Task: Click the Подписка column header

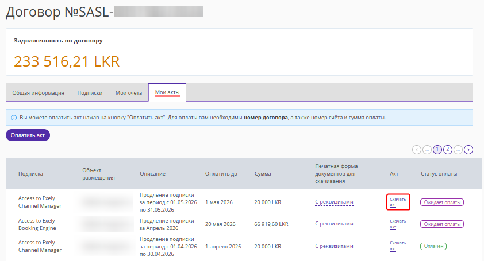Action: (x=30, y=174)
